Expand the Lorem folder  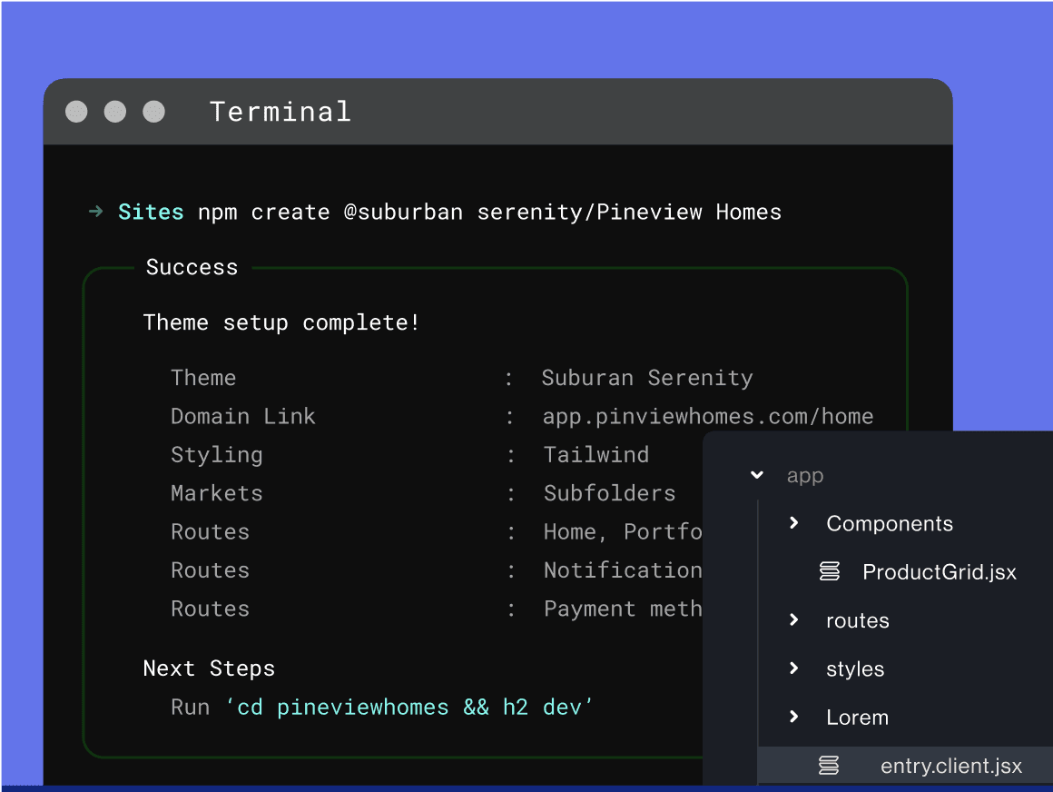pos(793,718)
